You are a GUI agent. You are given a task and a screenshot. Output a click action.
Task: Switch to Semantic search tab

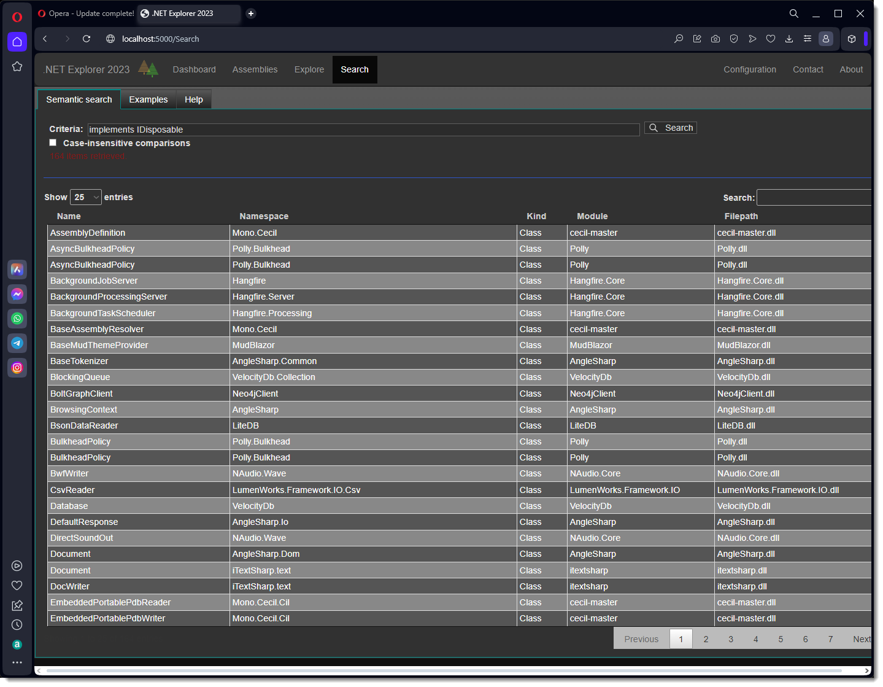(x=79, y=99)
